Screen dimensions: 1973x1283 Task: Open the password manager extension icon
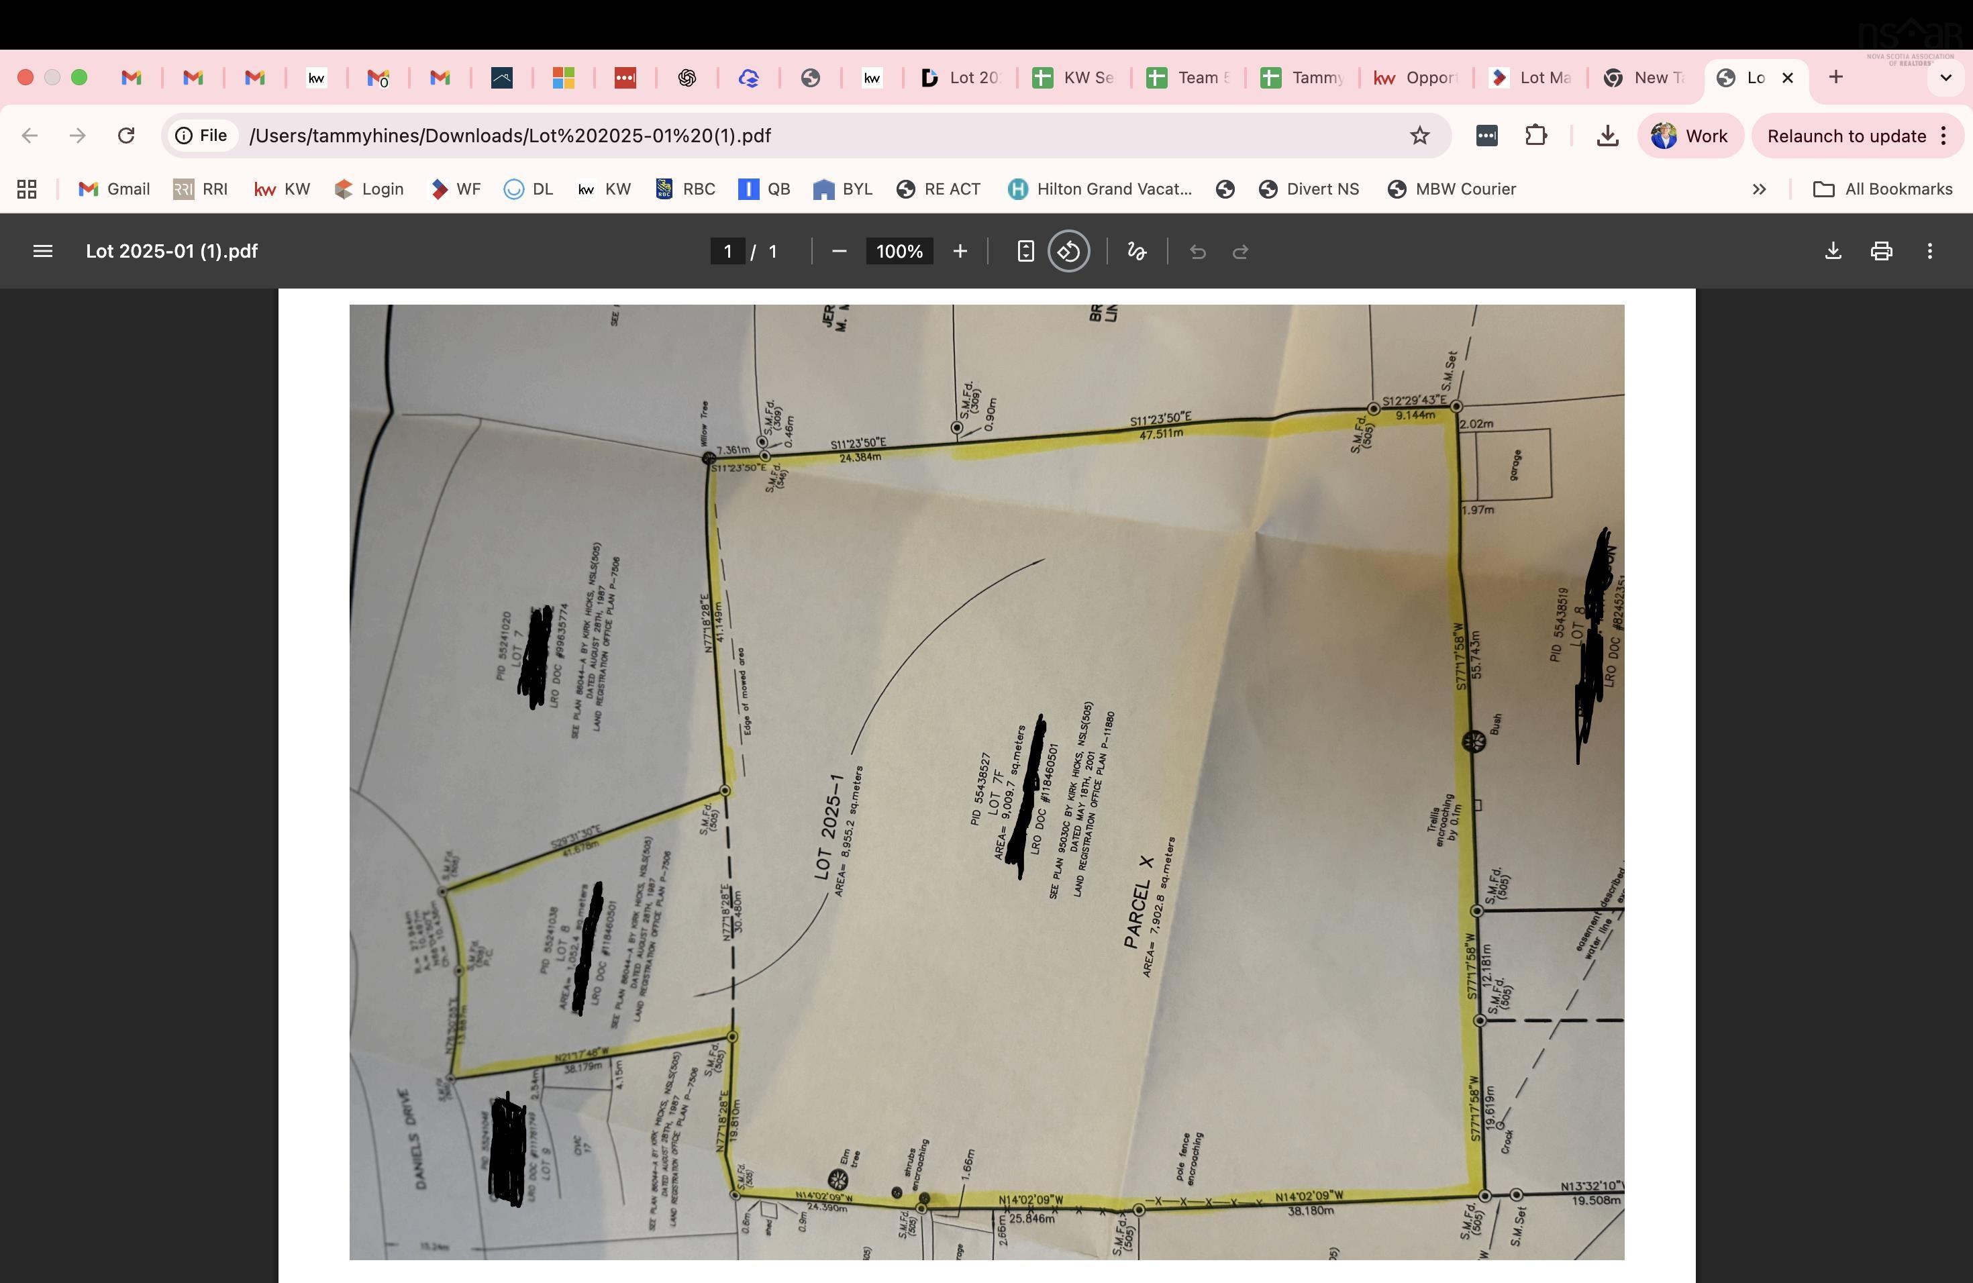coord(1486,135)
